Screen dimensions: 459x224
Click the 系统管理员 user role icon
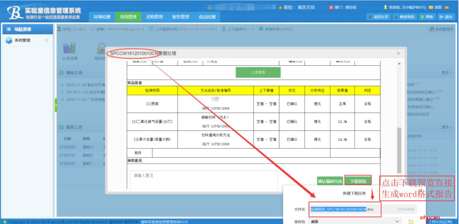tap(431, 29)
